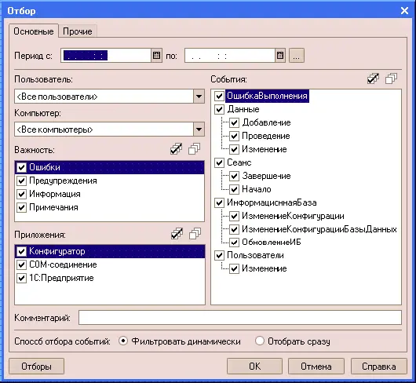
Task: Open calendar for period end date
Action: (x=280, y=56)
